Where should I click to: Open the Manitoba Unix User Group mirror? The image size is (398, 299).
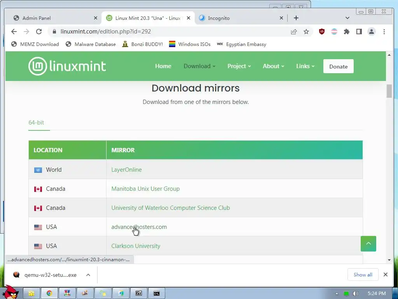145,189
